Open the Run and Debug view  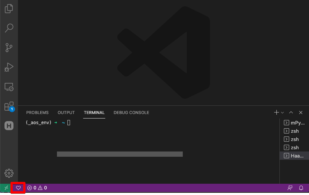(9, 67)
